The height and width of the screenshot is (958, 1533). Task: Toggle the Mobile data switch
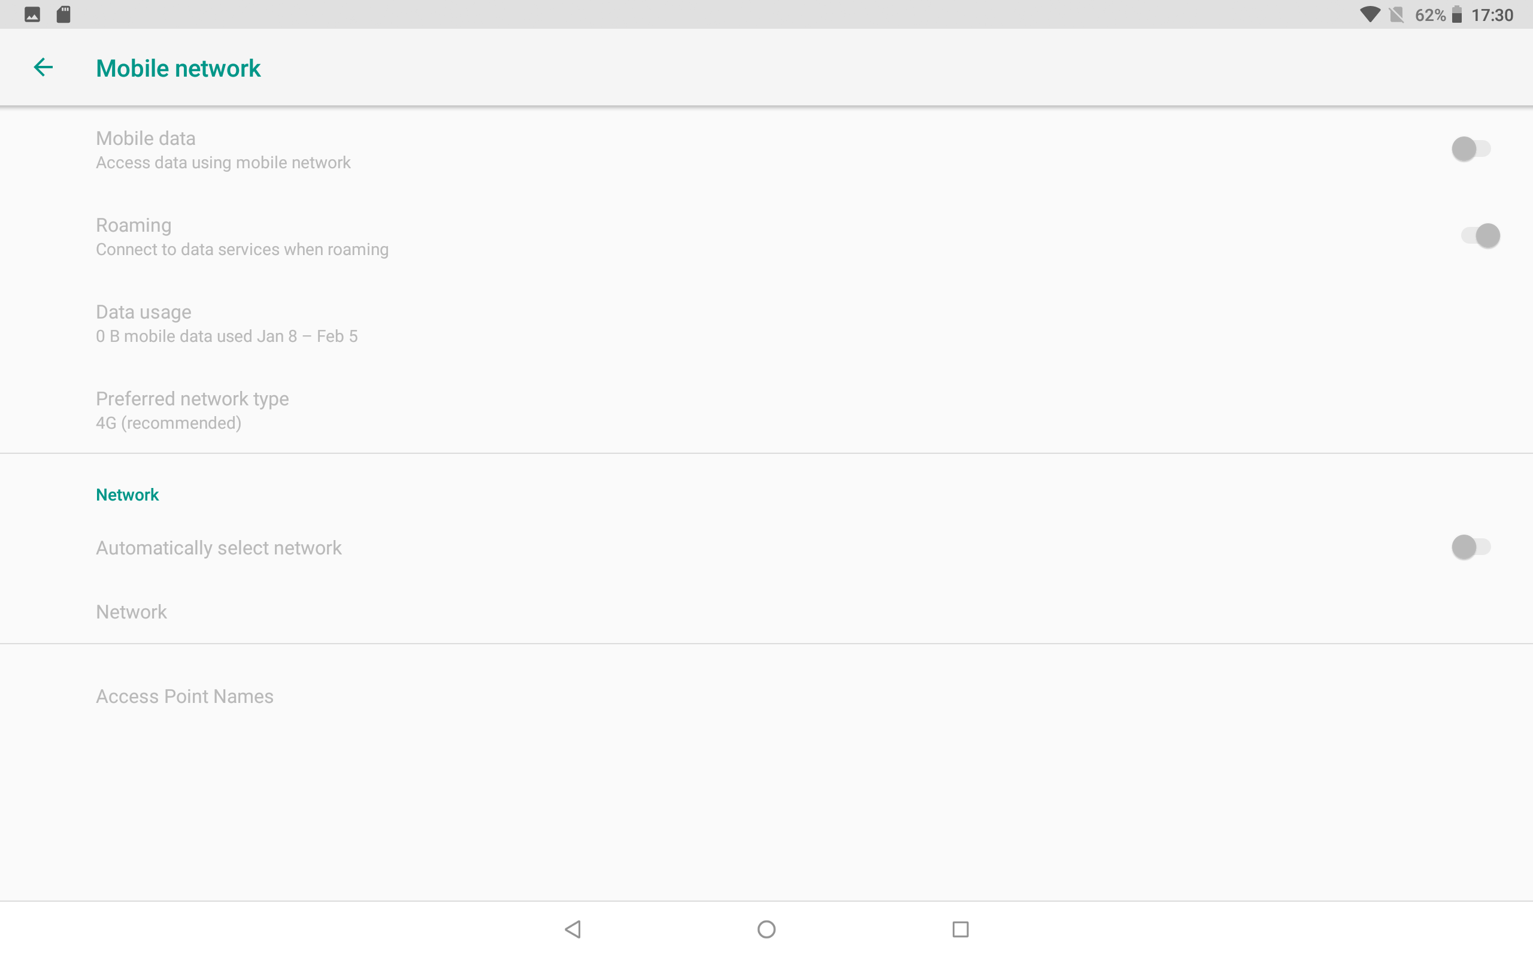pos(1471,149)
